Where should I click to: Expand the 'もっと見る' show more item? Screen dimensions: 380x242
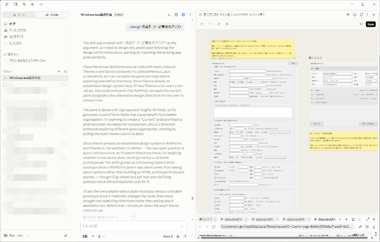point(13,43)
